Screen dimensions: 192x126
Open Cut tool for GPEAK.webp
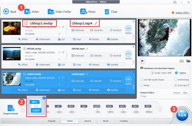61,65
